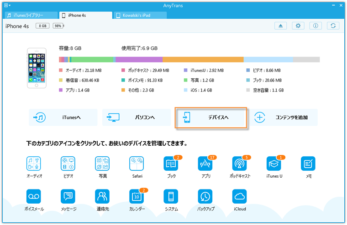Click the ビデオ : 8.66 MB legend text
The height and width of the screenshot is (225, 347).
coord(267,70)
